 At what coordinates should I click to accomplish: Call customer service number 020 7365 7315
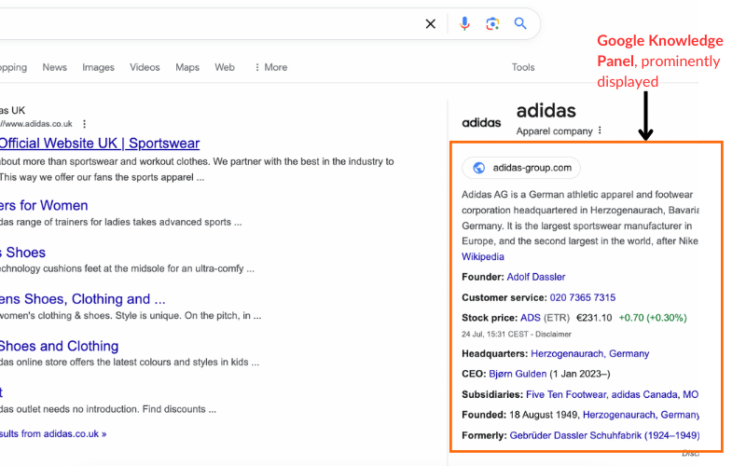point(582,297)
